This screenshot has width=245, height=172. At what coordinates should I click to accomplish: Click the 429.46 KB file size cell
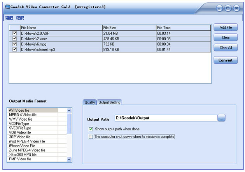[129, 39]
